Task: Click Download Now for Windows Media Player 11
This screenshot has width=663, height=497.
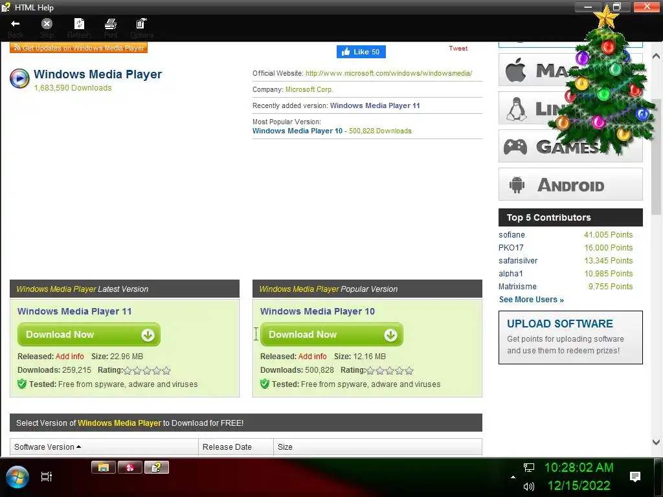Action: [x=89, y=335]
